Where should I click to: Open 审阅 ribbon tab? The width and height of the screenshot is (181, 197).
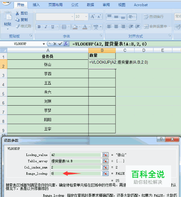[x=106, y=5]
